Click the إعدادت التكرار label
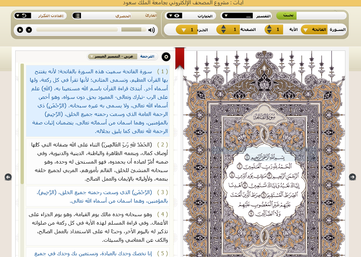 coord(51,16)
